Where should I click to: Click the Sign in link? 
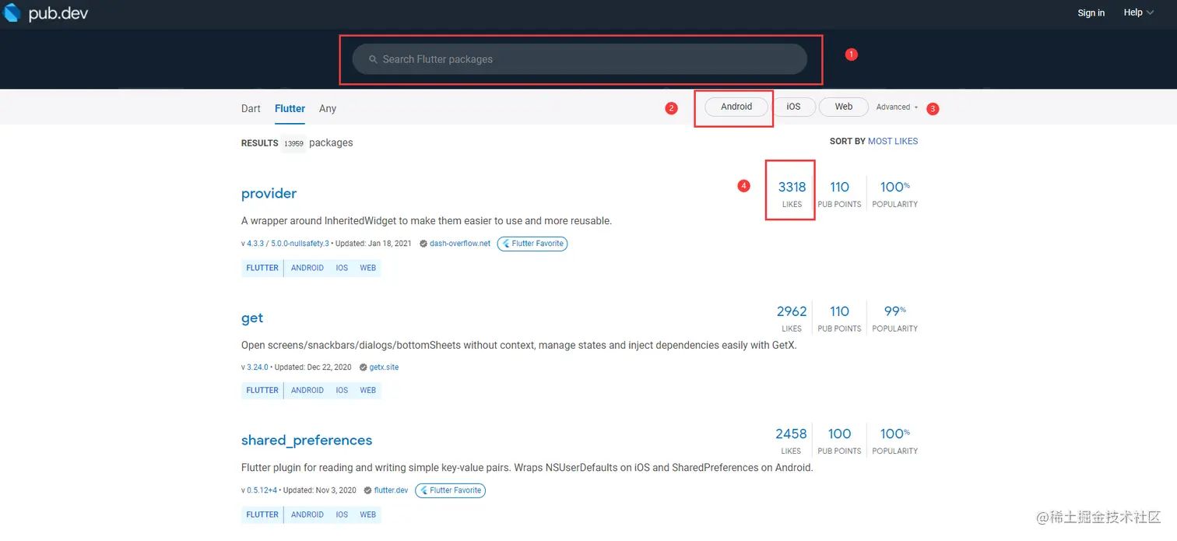pyautogui.click(x=1091, y=12)
